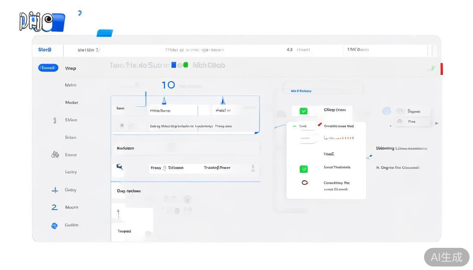Viewport: 473px width, 270px height.
Task: Open the SteeB tab in the top bar
Action: click(45, 50)
